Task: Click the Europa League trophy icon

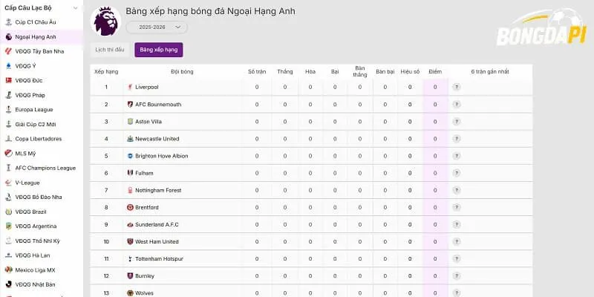Action: point(8,109)
